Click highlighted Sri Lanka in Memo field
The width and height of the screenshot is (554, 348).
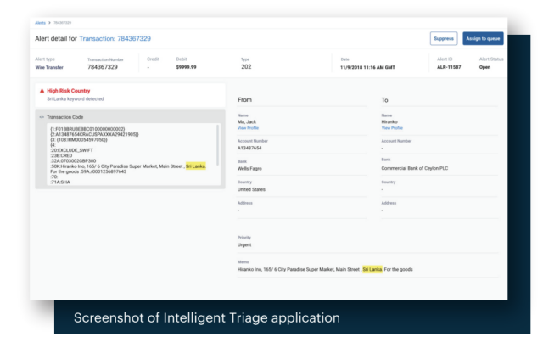(x=372, y=269)
